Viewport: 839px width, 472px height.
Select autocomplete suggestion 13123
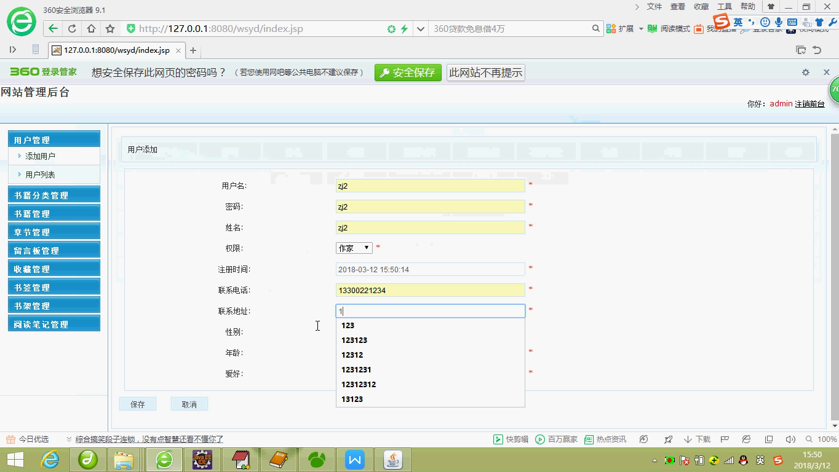click(430, 399)
